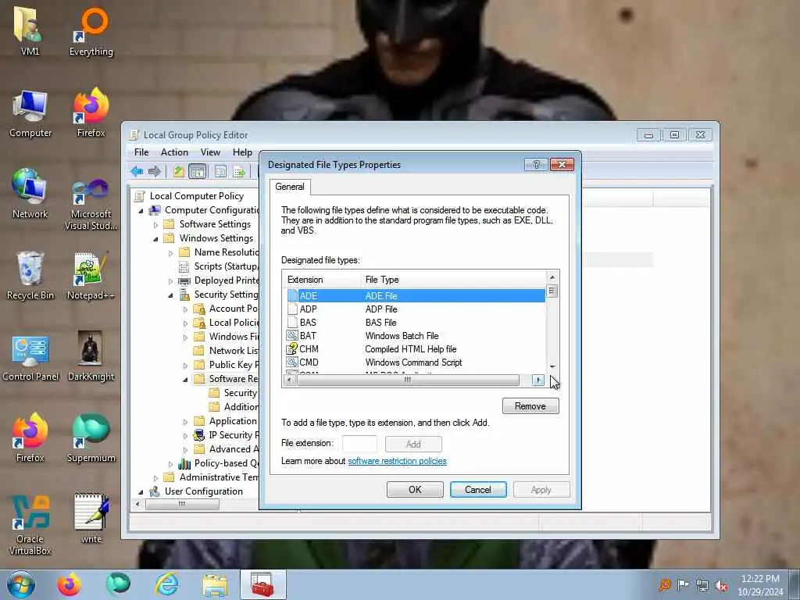Screen dimensions: 800x600
Task: Click the dialog's help question mark button
Action: click(536, 164)
